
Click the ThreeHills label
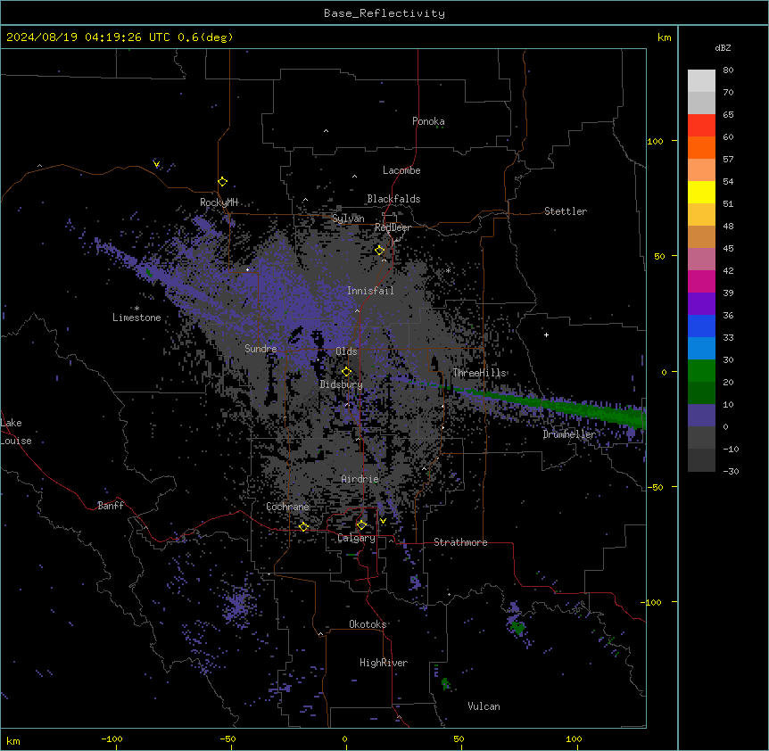click(x=479, y=373)
